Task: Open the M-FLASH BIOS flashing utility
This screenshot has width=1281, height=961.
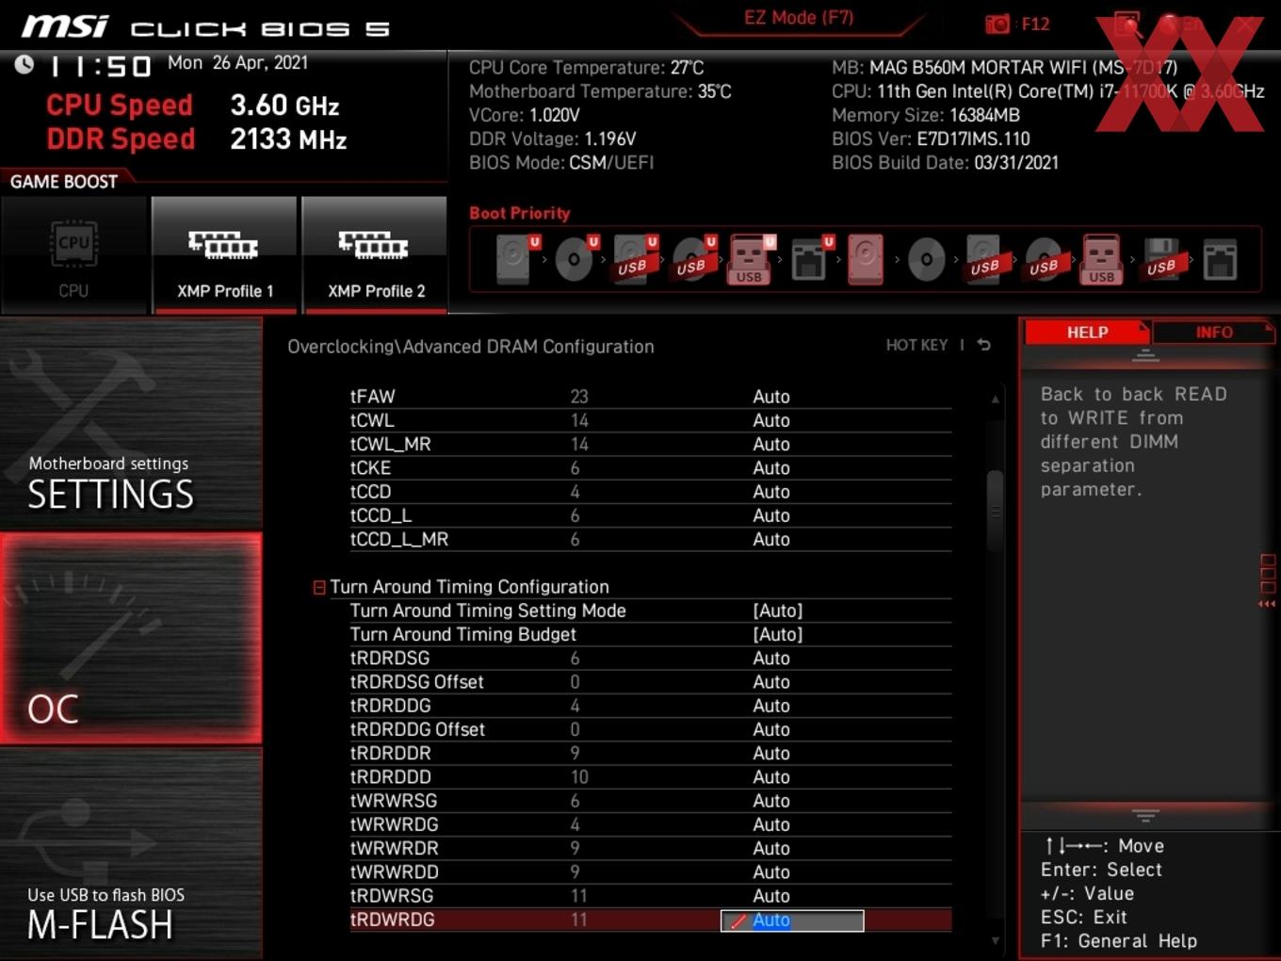Action: (x=131, y=854)
